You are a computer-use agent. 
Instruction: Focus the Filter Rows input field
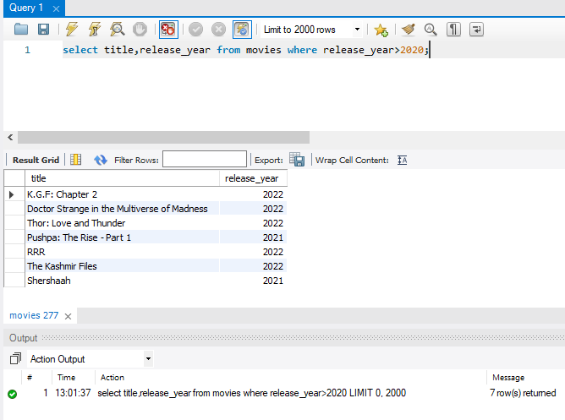pos(205,159)
